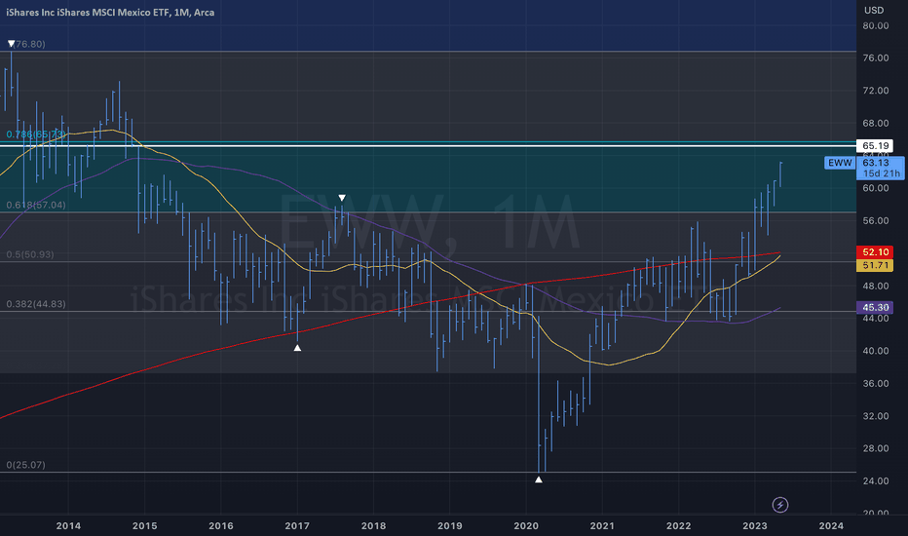The width and height of the screenshot is (908, 536).
Task: Click the 63.13 current price label
Action: click(875, 163)
